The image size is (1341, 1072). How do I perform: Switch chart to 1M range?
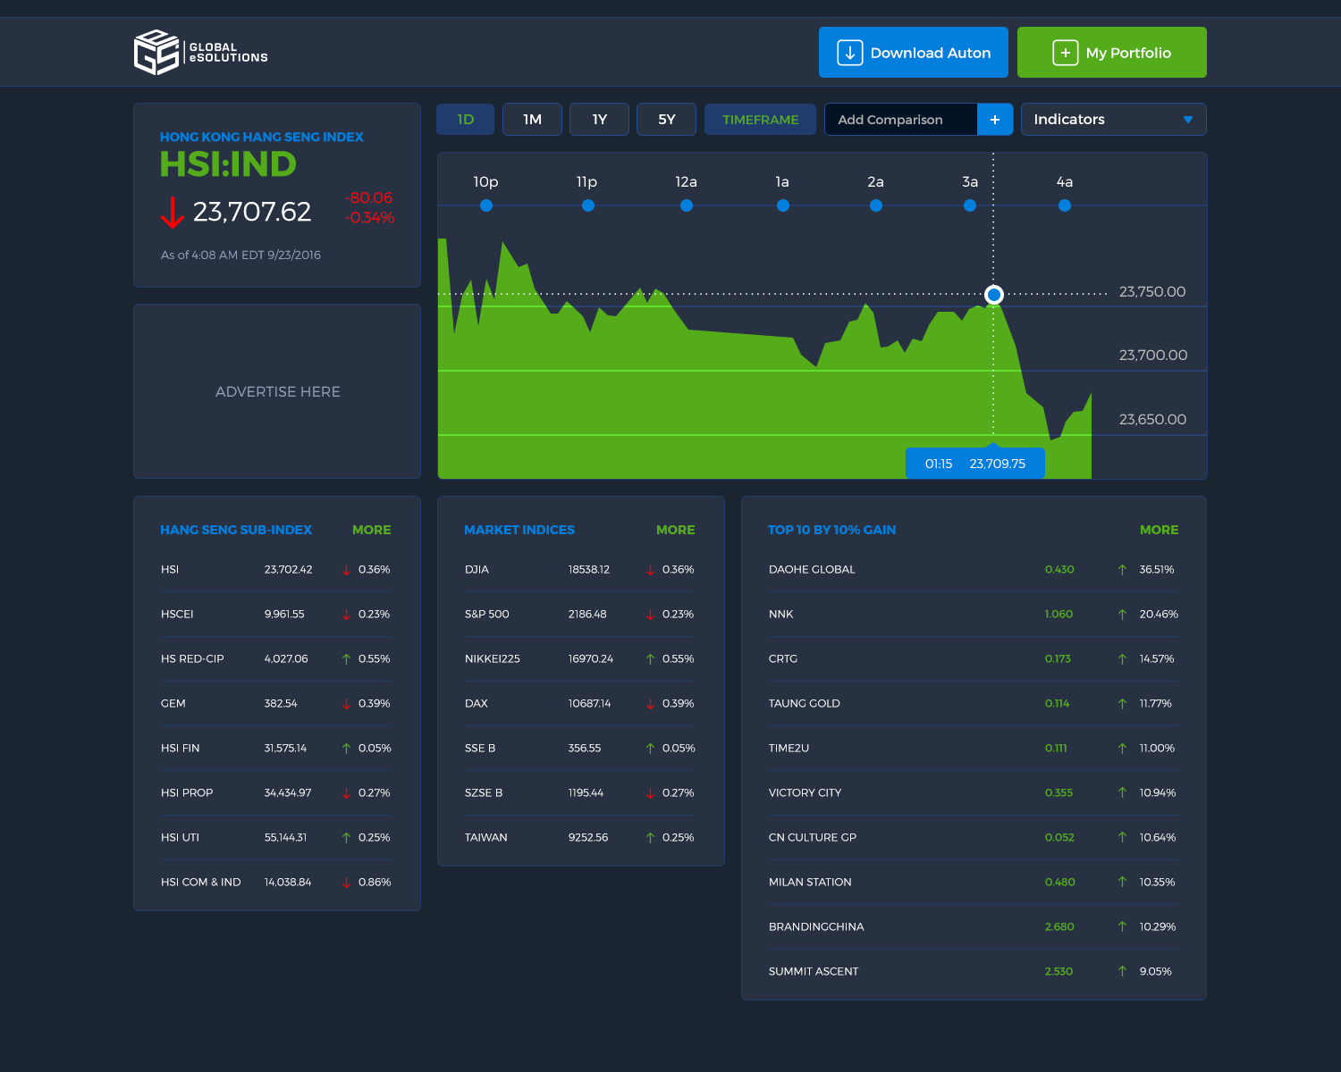(x=532, y=120)
